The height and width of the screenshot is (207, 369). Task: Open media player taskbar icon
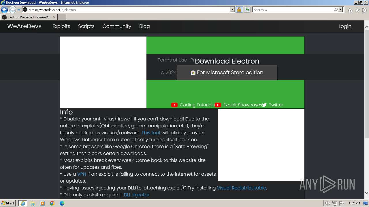pos(42,203)
